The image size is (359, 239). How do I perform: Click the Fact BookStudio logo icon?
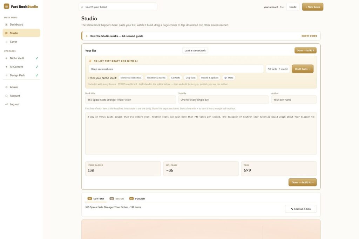tap(6, 6)
